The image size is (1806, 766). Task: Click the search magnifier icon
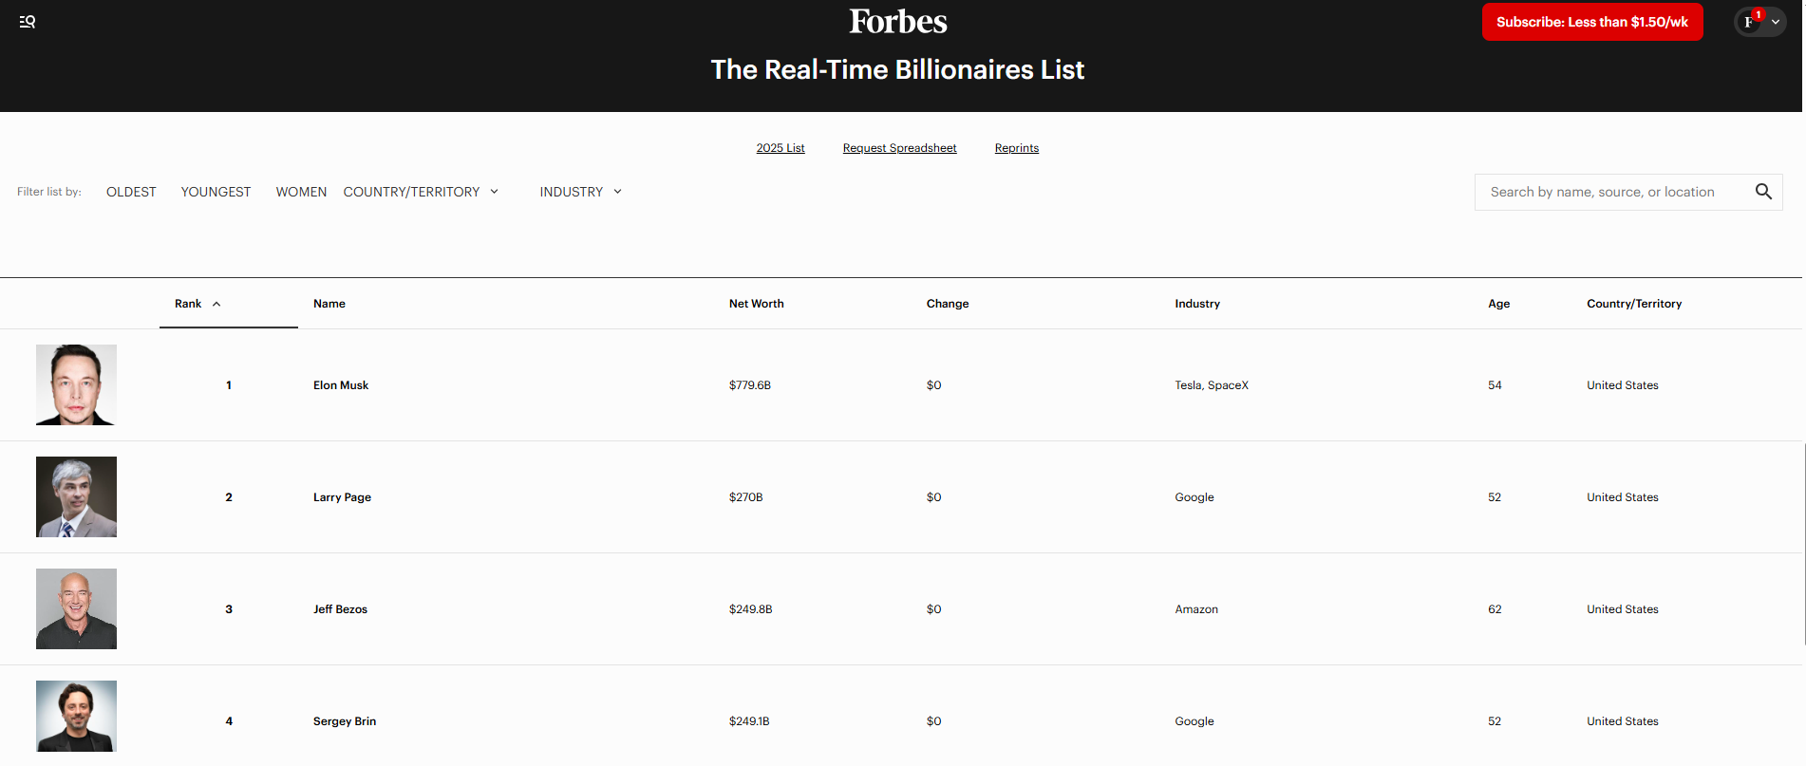1763,192
